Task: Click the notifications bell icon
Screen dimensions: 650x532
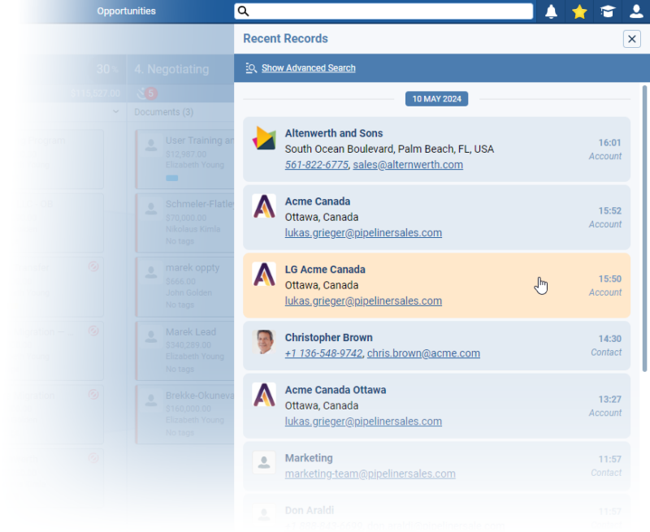Action: [x=552, y=11]
